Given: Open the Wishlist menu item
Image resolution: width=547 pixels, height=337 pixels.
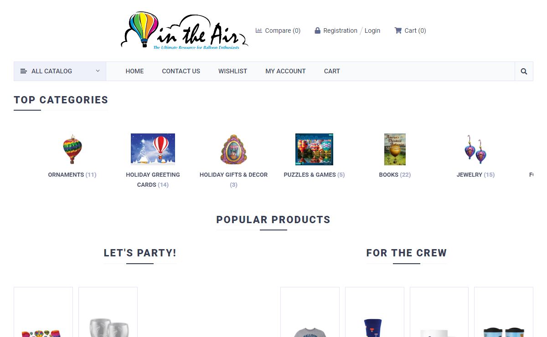Looking at the screenshot, I should click(232, 71).
